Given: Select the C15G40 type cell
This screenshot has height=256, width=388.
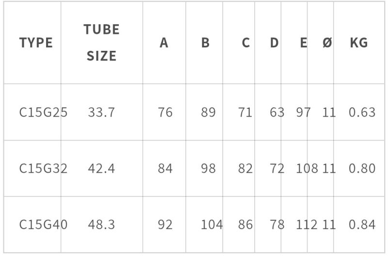Looking at the screenshot, I should pyautogui.click(x=43, y=225).
